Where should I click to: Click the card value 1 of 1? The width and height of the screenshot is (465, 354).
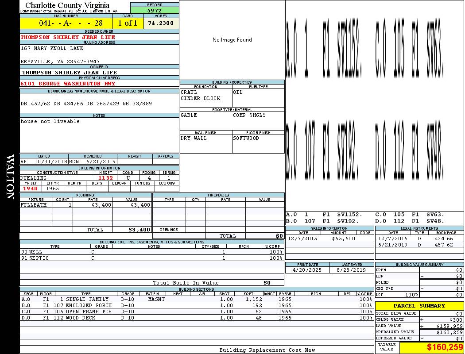128,23
